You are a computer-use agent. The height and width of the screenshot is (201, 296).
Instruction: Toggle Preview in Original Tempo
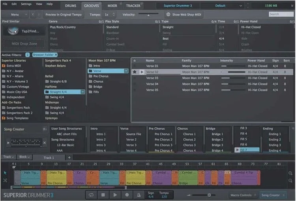[64, 14]
